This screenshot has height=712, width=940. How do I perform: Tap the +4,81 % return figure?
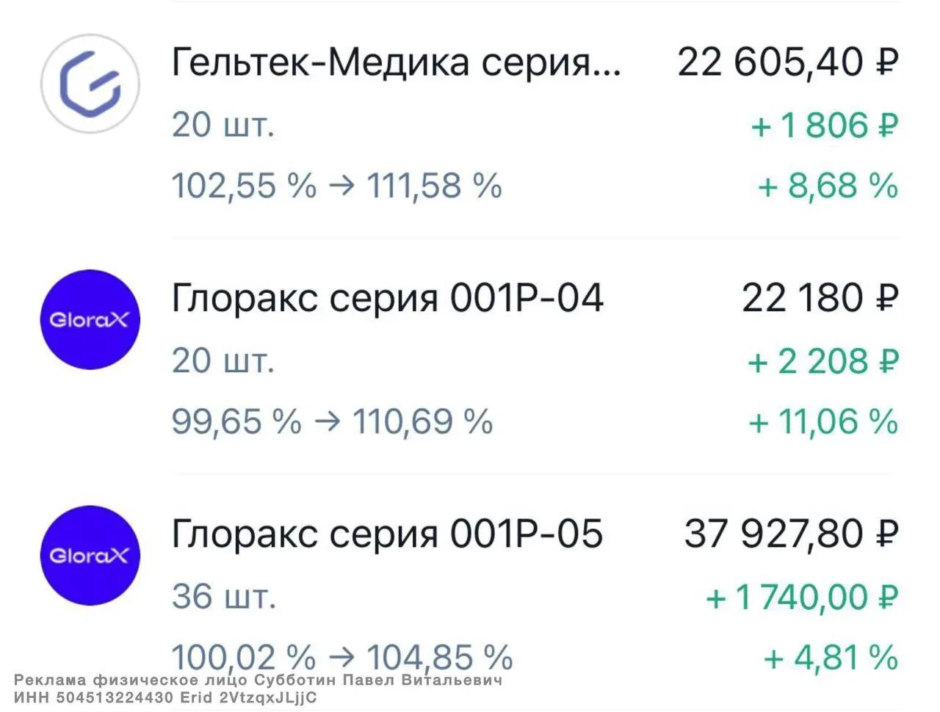pos(831,658)
